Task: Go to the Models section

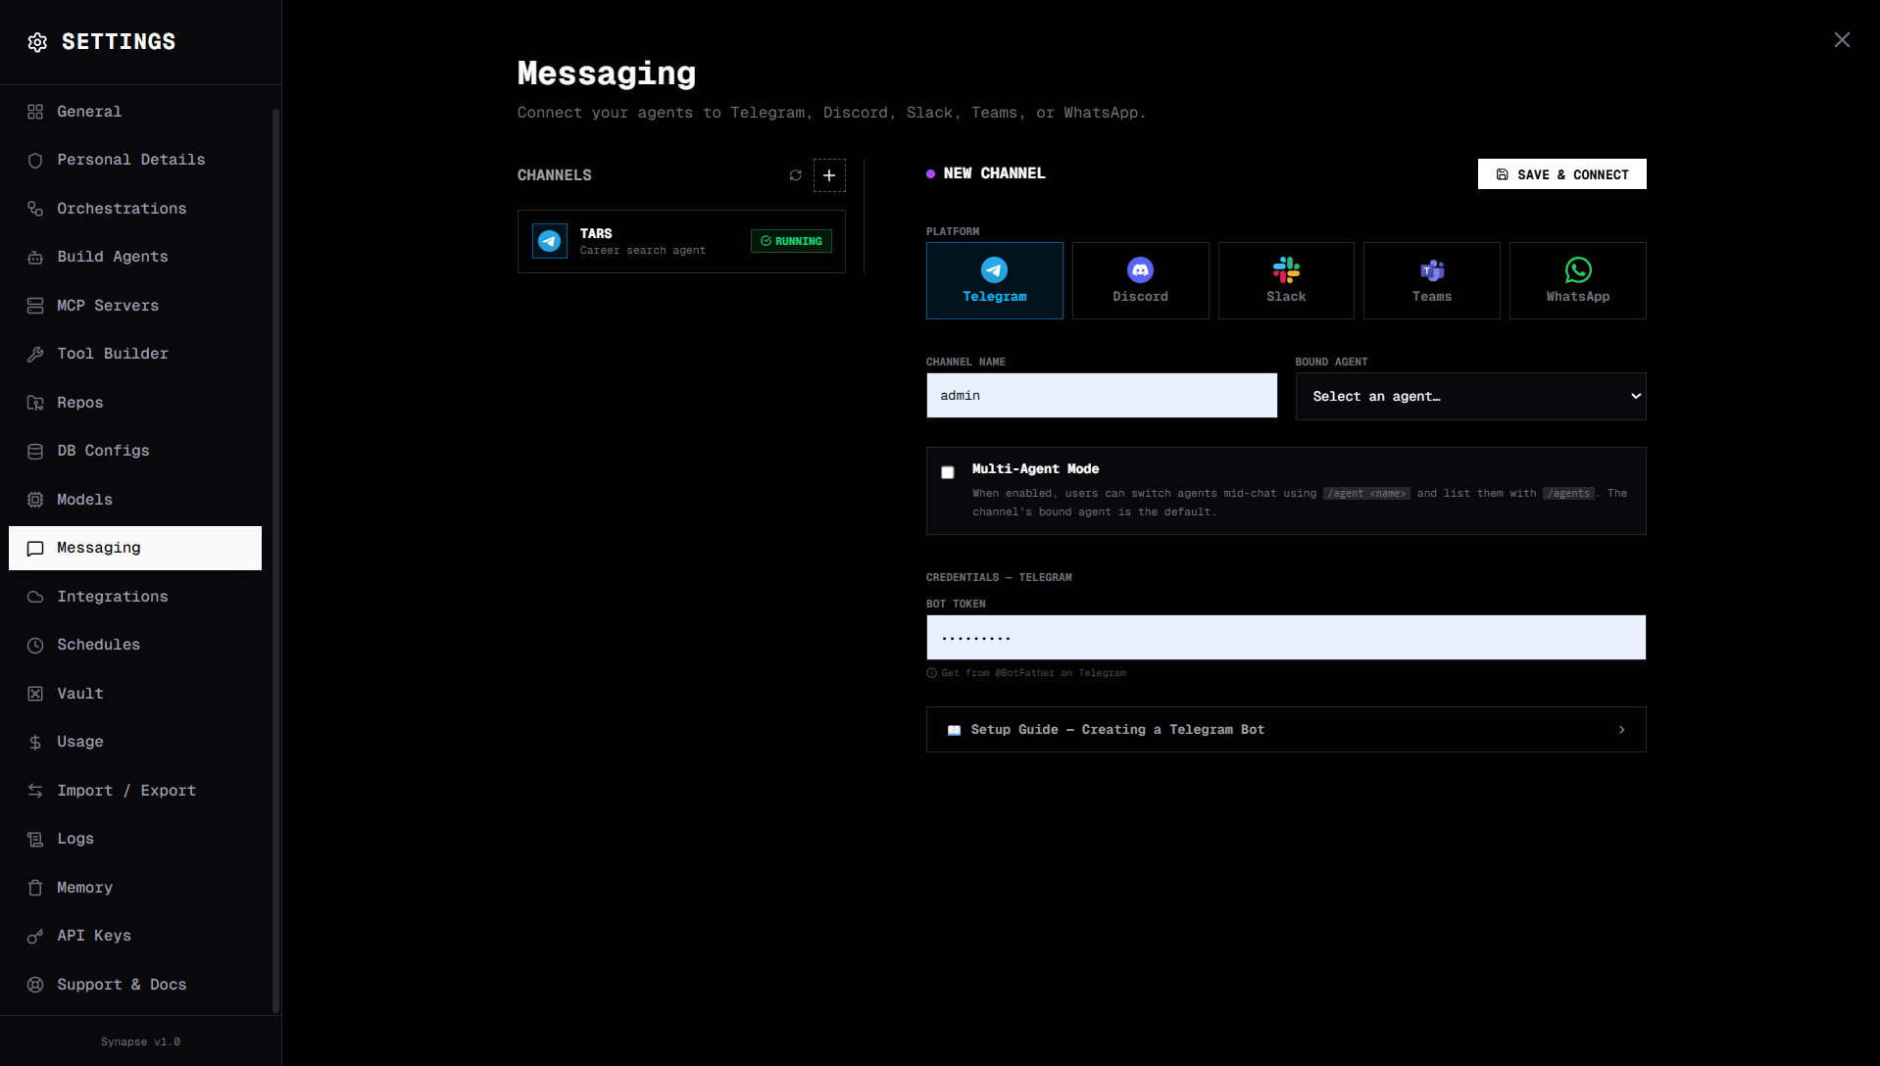Action: coord(135,500)
